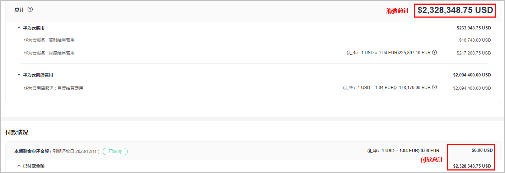The width and height of the screenshot is (505, 173).
Task: Click the $2,328,348.75 USD grand total
Action: coord(455,10)
